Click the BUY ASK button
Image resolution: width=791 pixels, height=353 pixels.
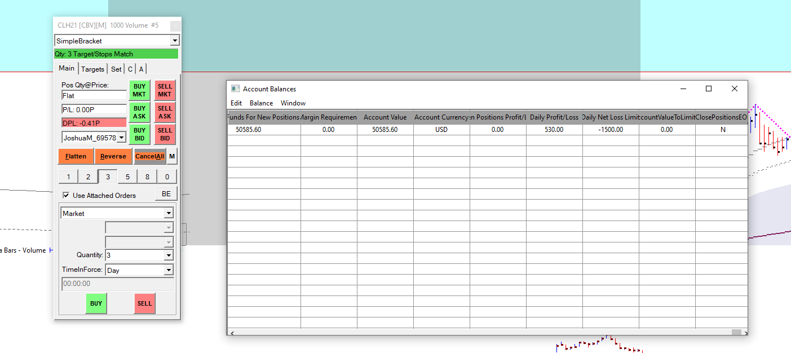click(x=139, y=112)
